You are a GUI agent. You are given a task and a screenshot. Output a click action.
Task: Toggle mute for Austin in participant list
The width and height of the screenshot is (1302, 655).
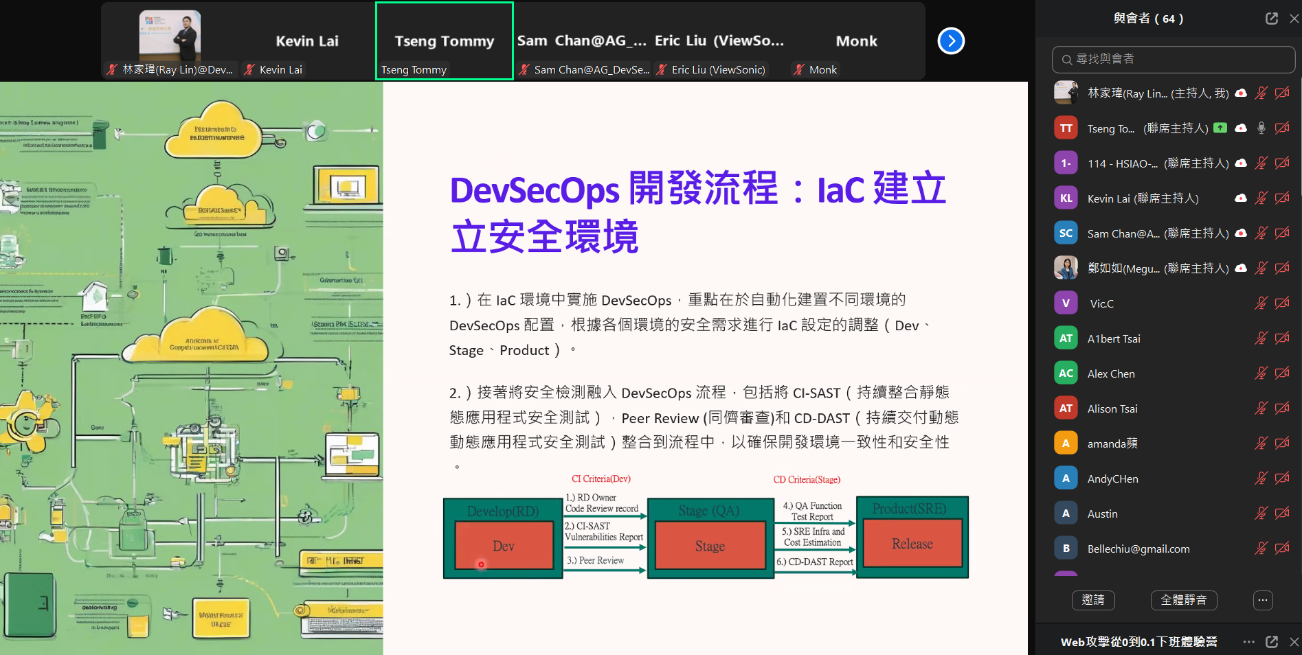[x=1261, y=514]
